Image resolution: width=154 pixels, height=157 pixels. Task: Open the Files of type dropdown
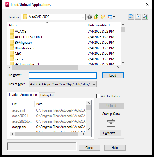63,84
